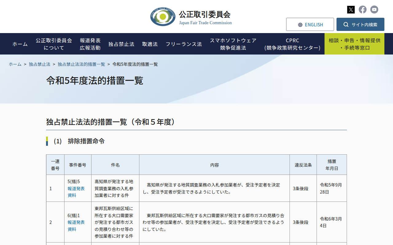The image size is (393, 245).
Task: Open 報道発表資料 link for case 6(措)1
Action: [x=76, y=226]
